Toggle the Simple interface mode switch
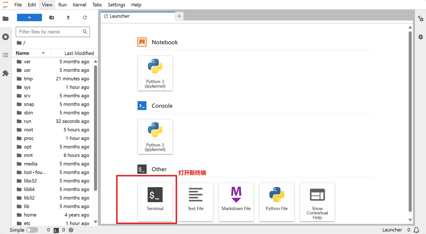This screenshot has height=234, width=426. click(32, 230)
